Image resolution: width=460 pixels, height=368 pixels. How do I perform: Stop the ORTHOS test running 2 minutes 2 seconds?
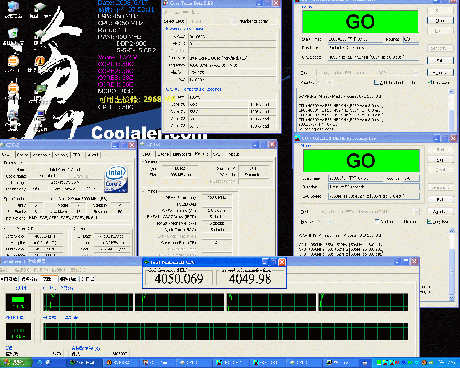pos(440,20)
